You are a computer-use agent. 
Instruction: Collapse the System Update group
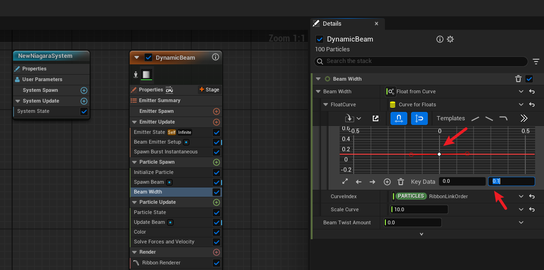click(18, 101)
